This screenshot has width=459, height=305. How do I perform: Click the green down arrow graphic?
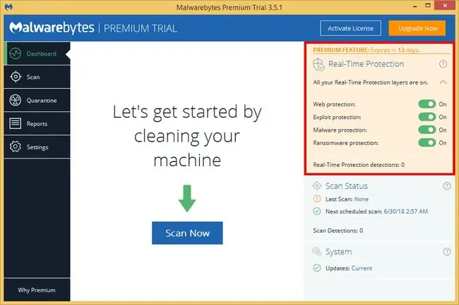pos(187,198)
